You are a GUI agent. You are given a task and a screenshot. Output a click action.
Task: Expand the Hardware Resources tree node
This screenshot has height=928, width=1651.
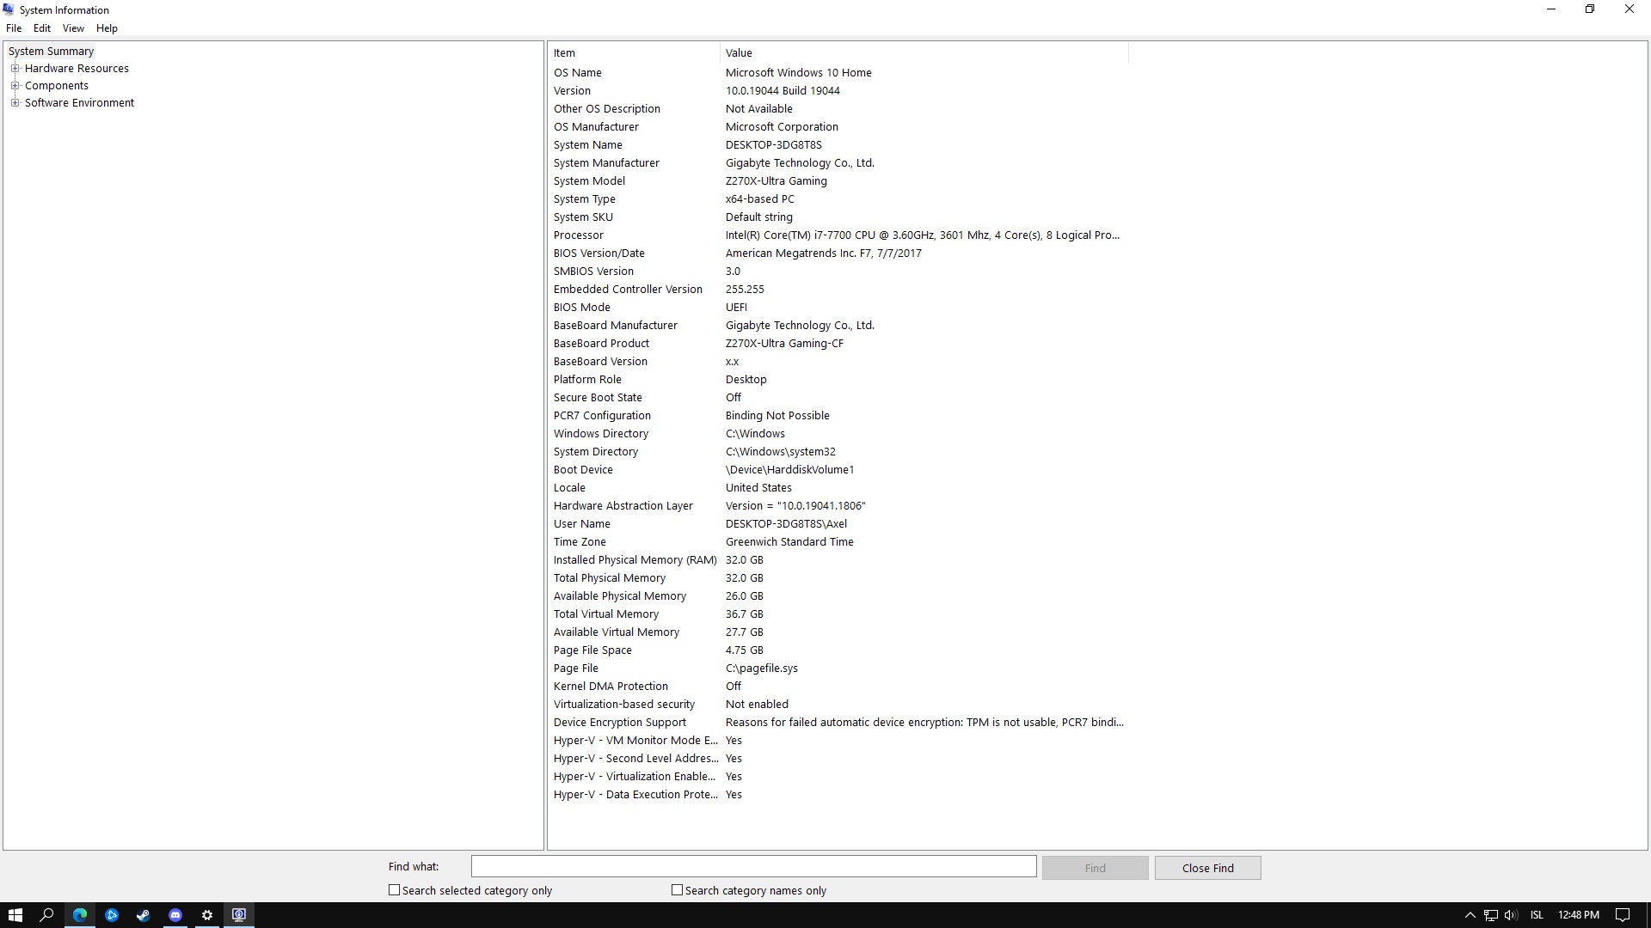tap(15, 69)
